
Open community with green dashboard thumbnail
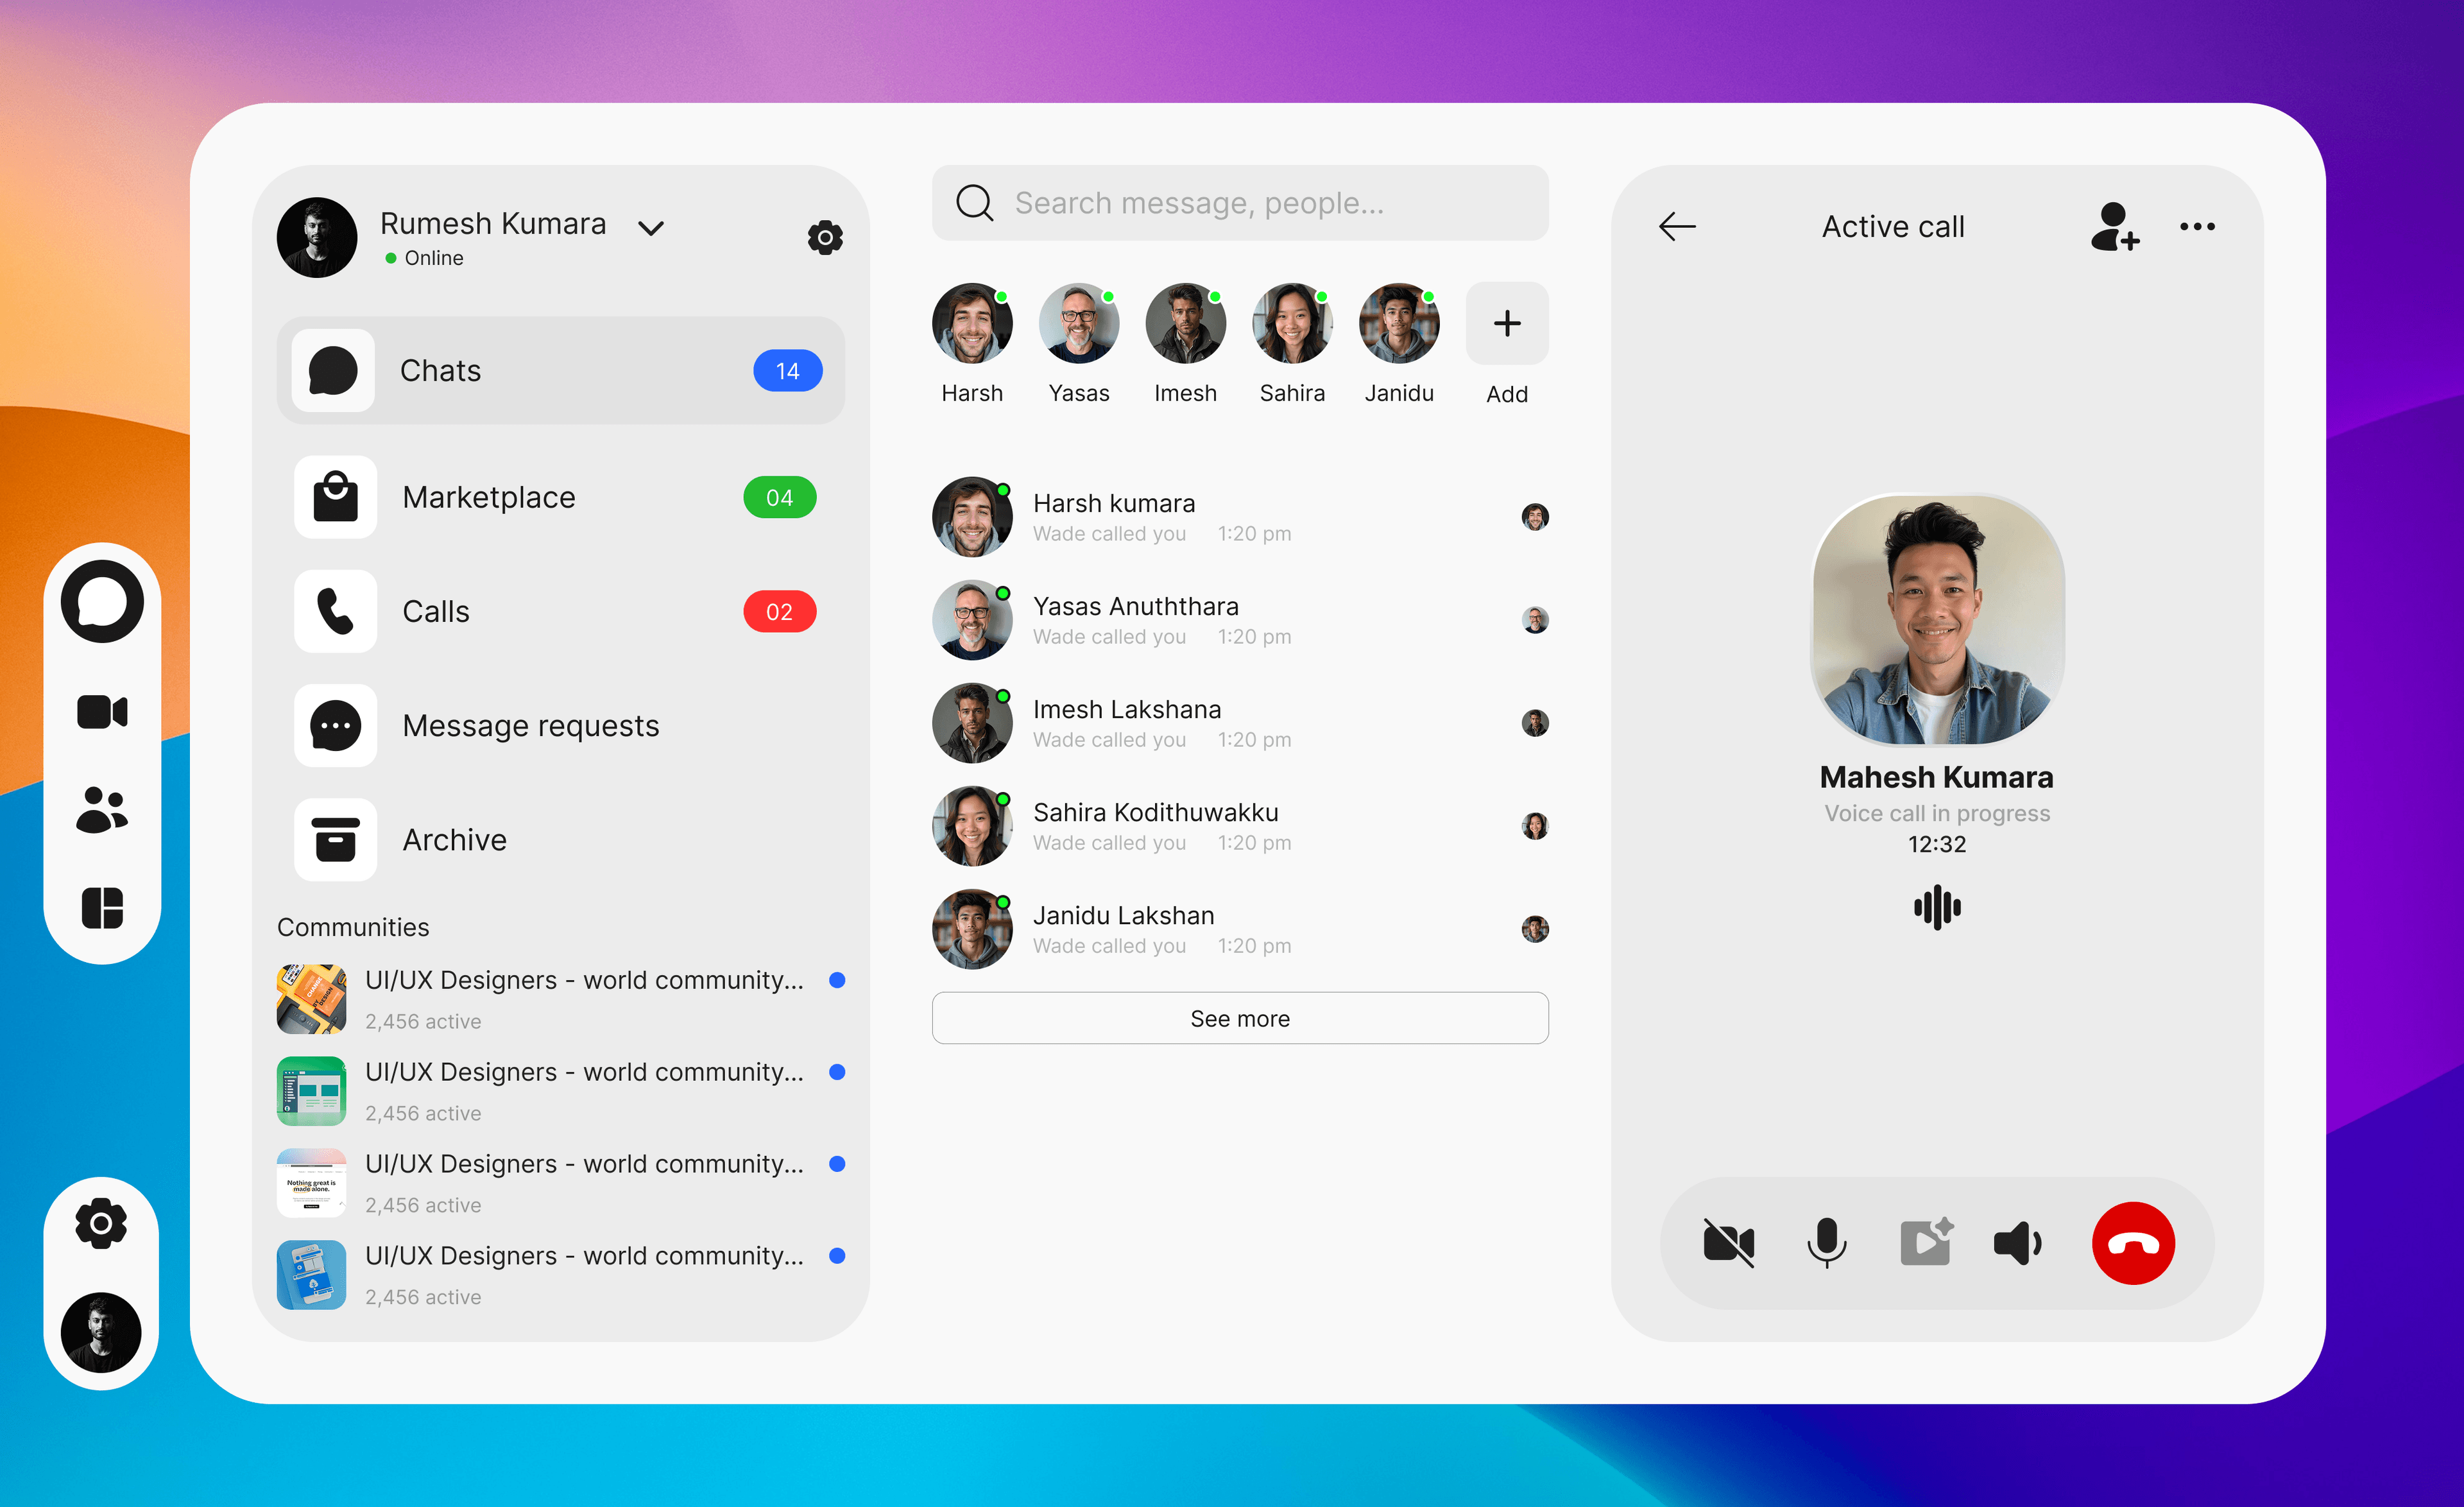pos(561,1091)
